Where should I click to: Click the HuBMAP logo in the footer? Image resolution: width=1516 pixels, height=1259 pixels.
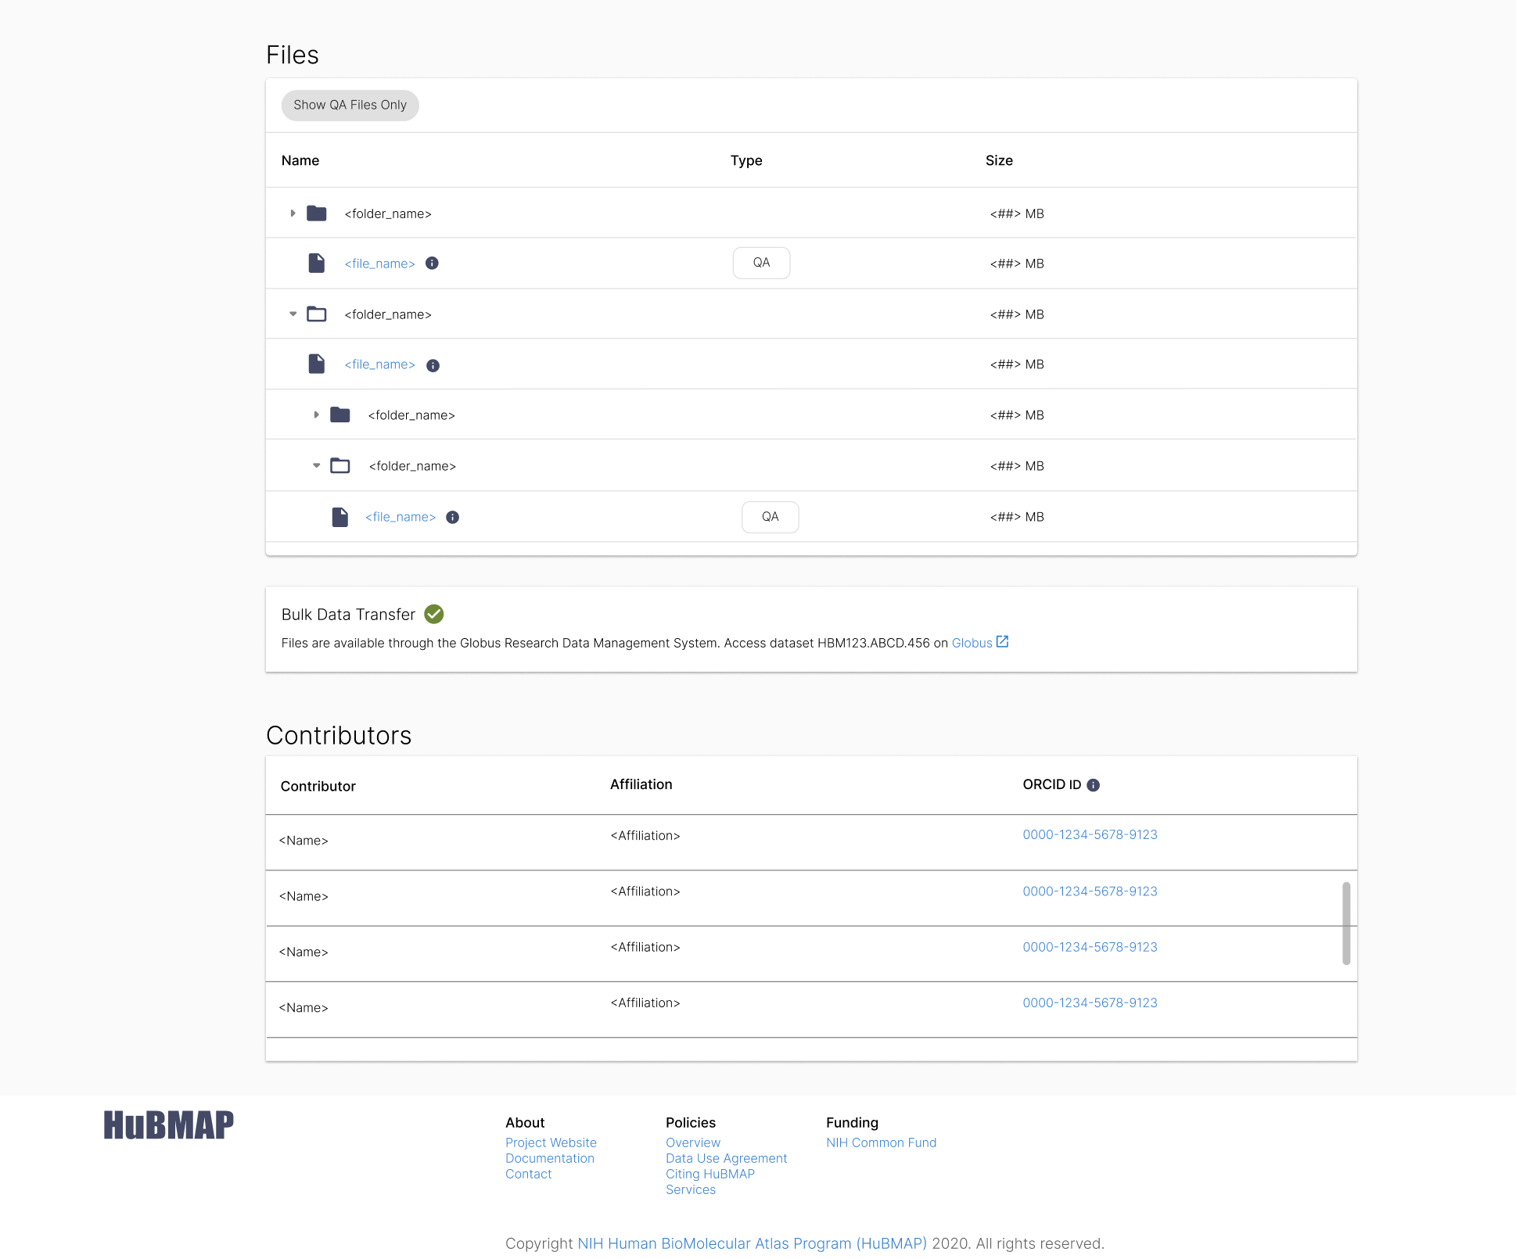coord(169,1124)
